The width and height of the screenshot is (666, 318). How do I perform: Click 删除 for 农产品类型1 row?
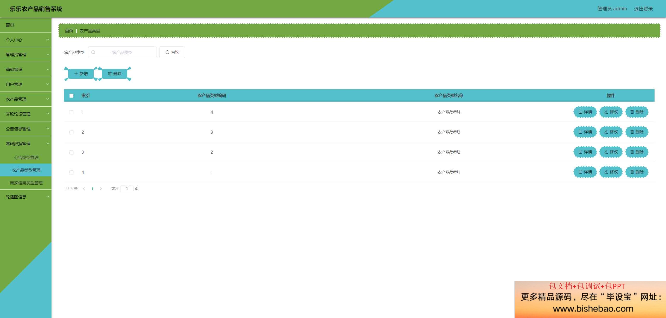(637, 172)
